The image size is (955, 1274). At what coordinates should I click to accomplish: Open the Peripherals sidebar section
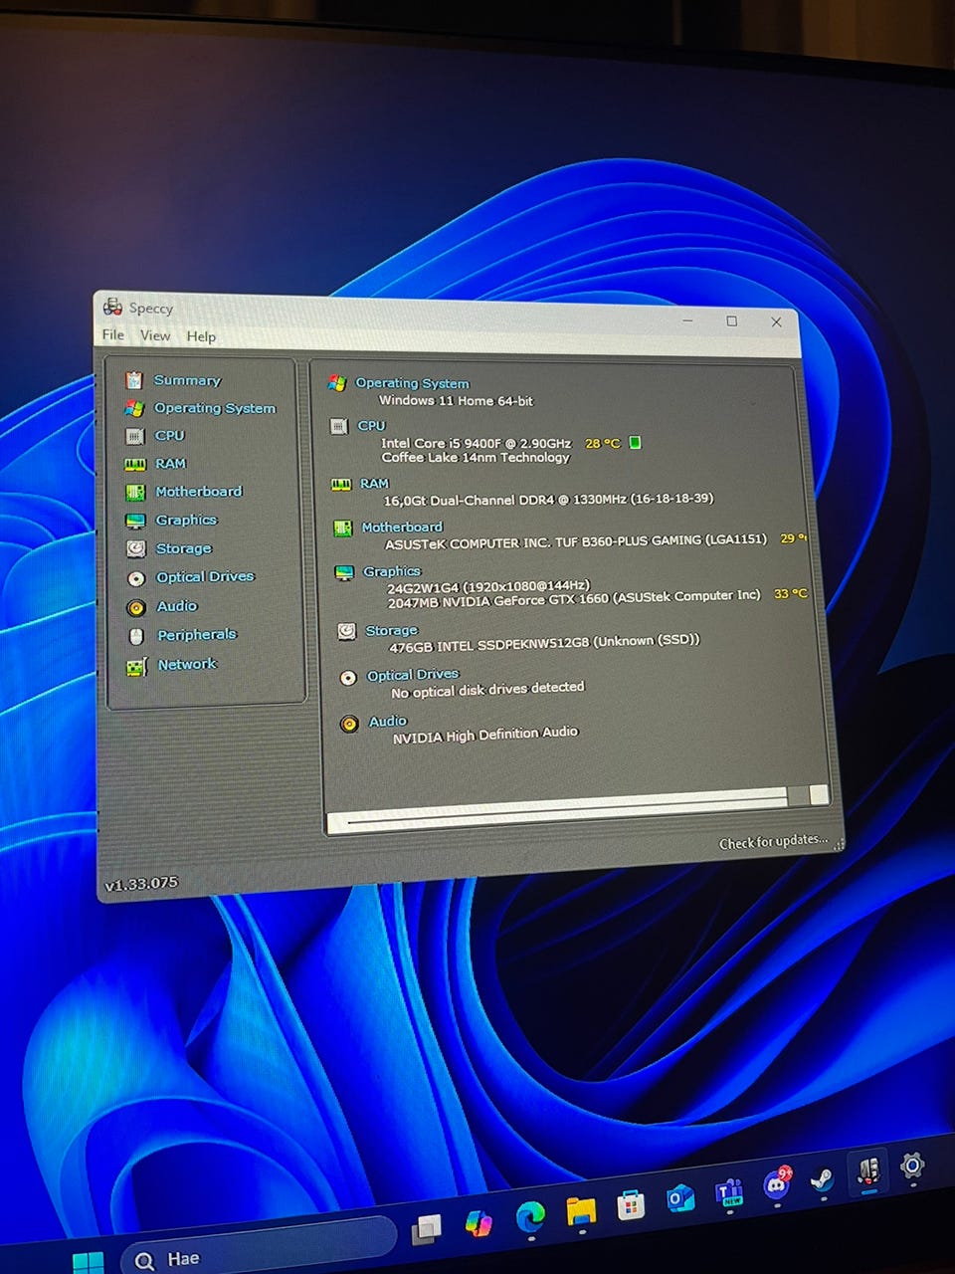[x=197, y=635]
